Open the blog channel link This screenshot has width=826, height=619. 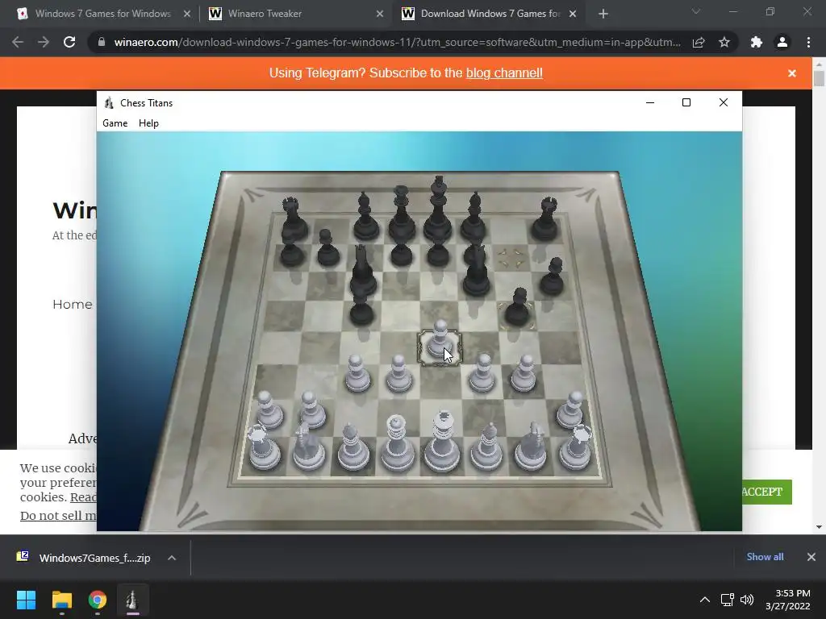[504, 73]
